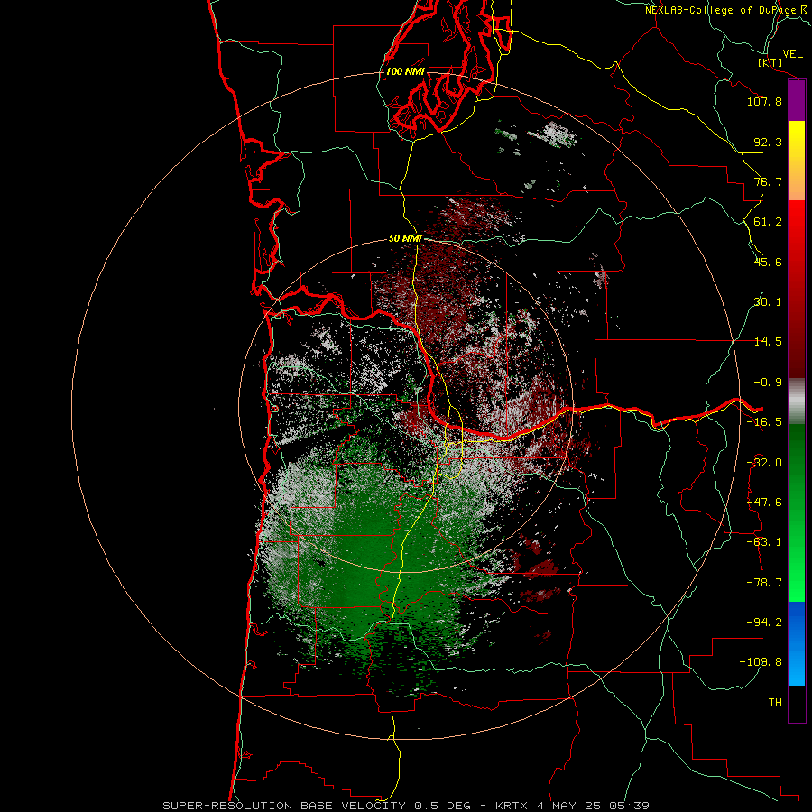Viewport: 812px width, 812px height.
Task: Select the 92.3 velocity scale value
Action: tap(768, 142)
